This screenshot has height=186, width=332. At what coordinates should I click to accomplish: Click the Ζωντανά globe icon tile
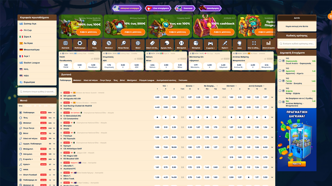click(x=66, y=44)
